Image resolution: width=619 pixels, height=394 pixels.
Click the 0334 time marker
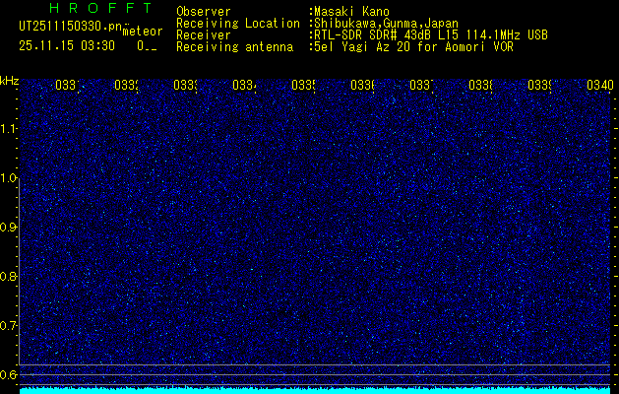pos(245,85)
